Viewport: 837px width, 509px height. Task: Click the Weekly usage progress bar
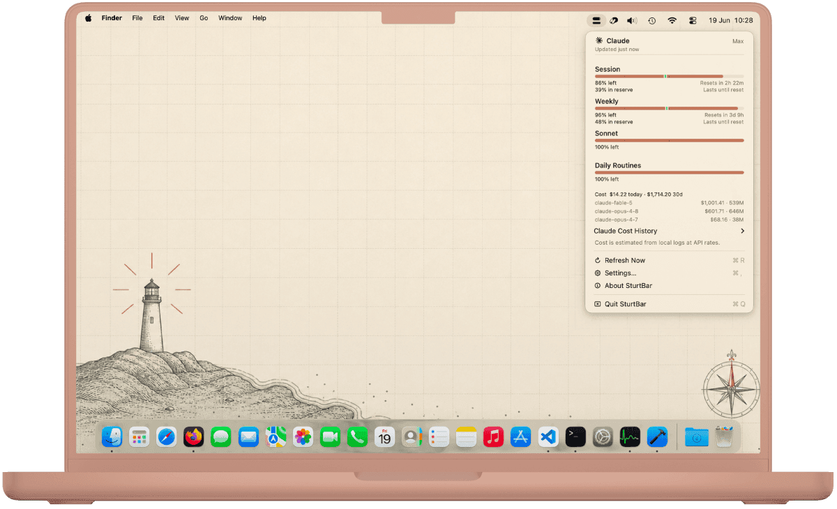pos(669,108)
